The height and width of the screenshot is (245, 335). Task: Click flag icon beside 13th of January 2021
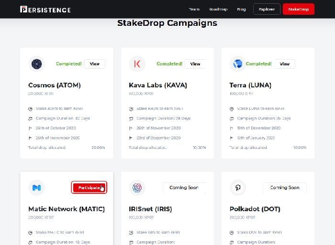click(x=231, y=138)
